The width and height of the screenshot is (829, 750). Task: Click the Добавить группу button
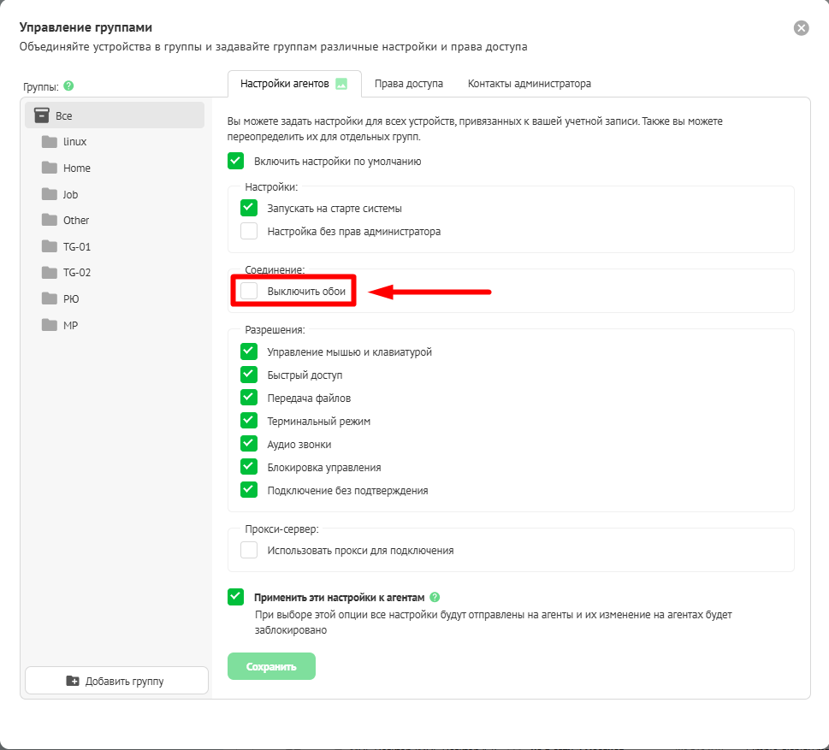tap(116, 681)
